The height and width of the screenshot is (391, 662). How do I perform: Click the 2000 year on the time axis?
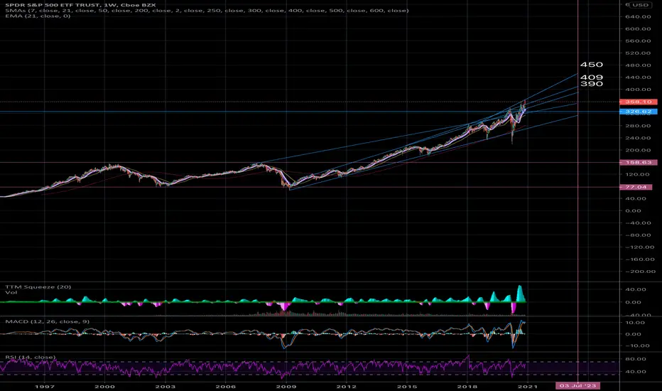coord(104,386)
